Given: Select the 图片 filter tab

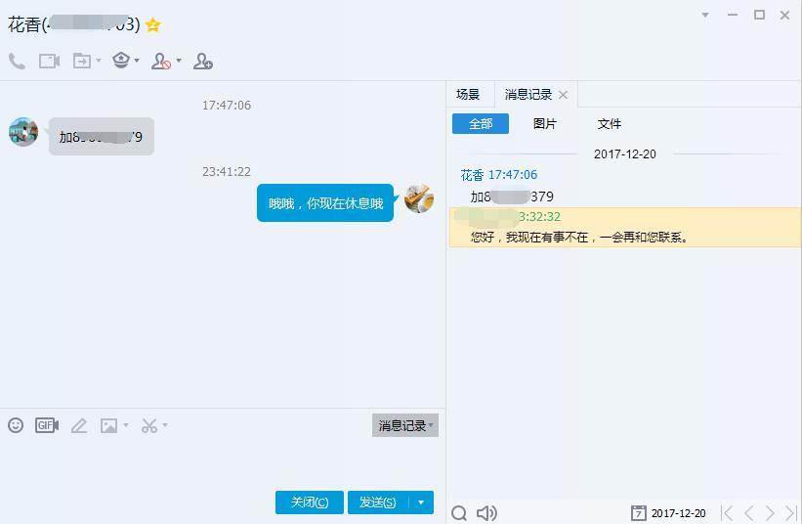Looking at the screenshot, I should click(x=545, y=124).
